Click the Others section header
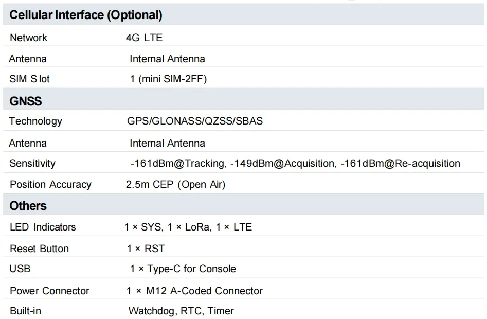487x319 pixels. (x=28, y=206)
